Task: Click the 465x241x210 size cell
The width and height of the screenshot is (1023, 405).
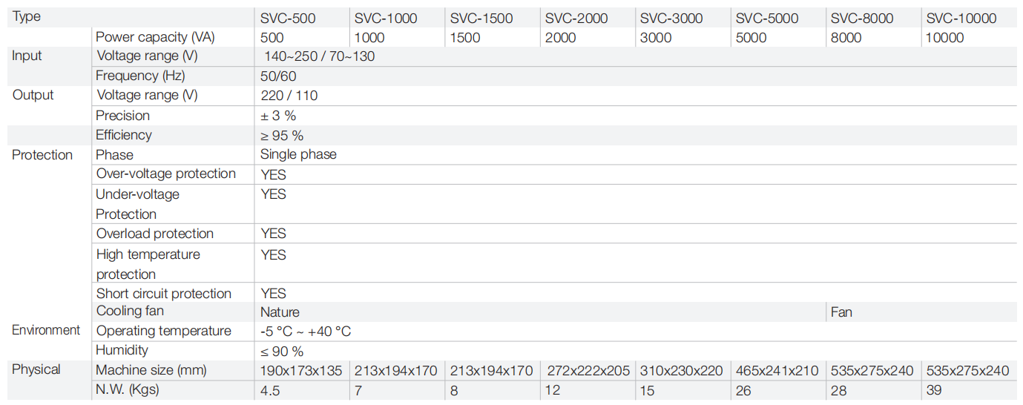Action: [x=777, y=370]
